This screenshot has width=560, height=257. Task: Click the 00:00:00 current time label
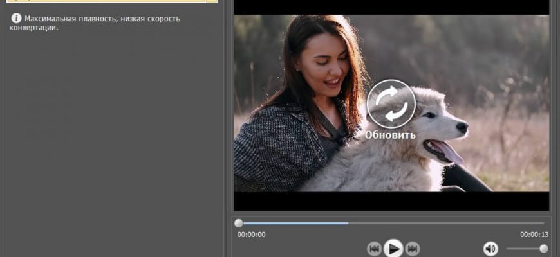251,235
